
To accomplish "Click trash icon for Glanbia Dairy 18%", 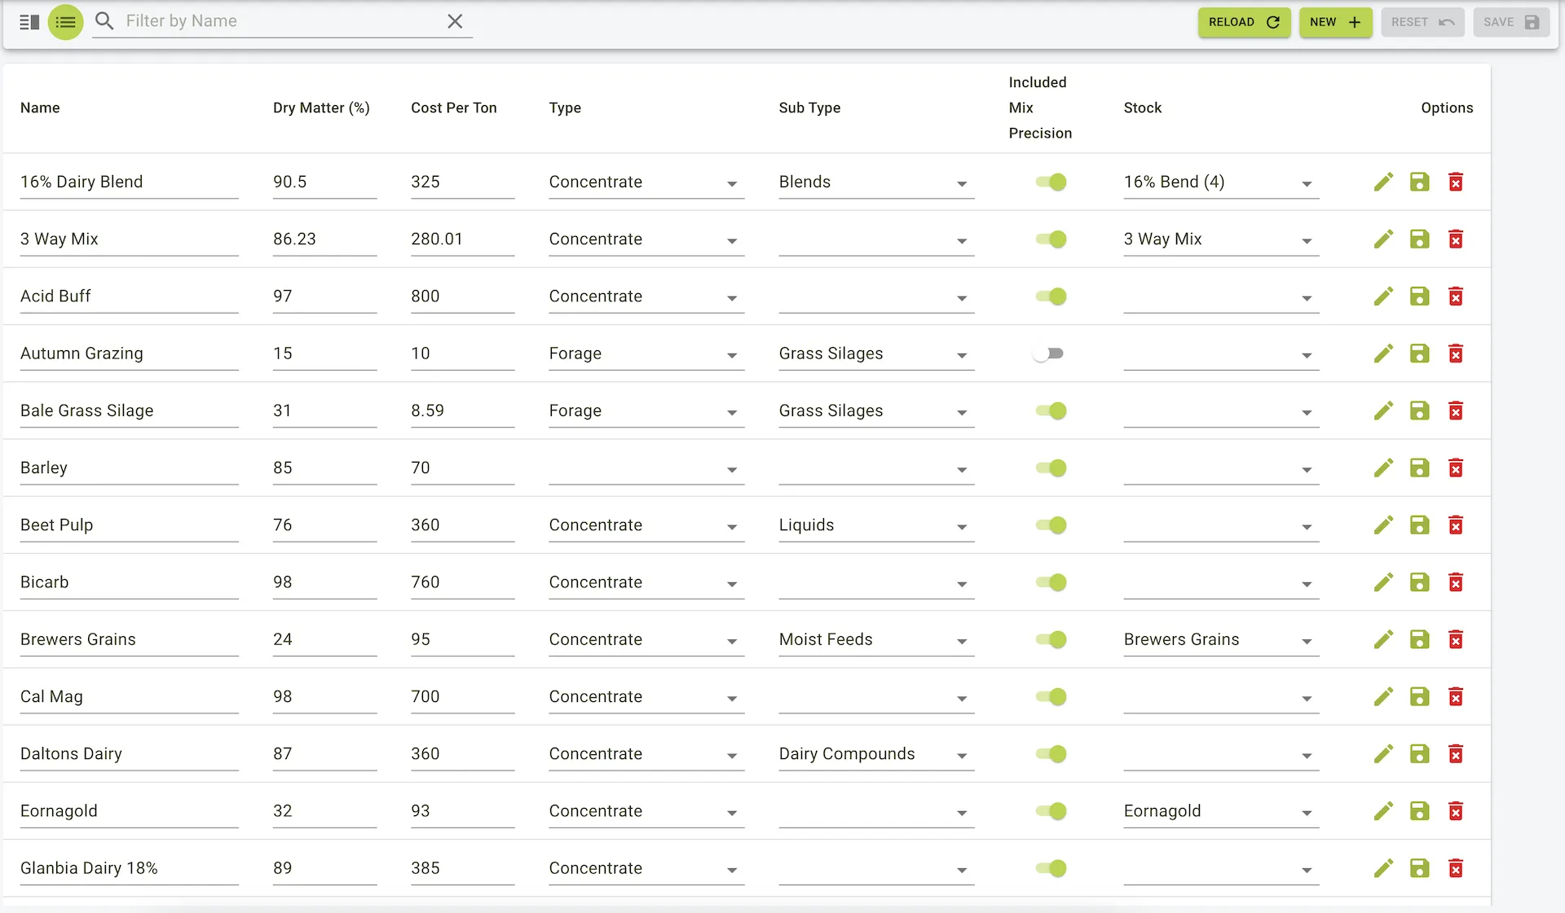I will point(1455,868).
